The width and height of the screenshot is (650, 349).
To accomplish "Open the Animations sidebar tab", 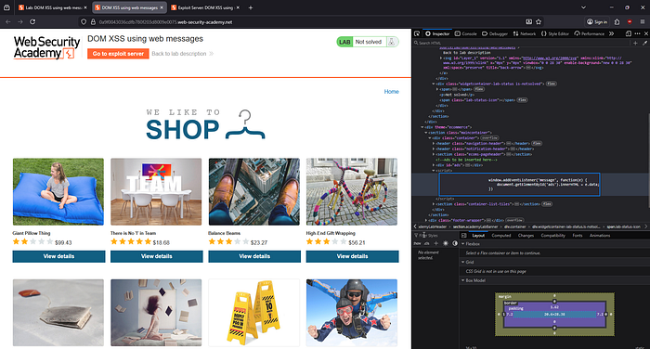I will pos(600,236).
